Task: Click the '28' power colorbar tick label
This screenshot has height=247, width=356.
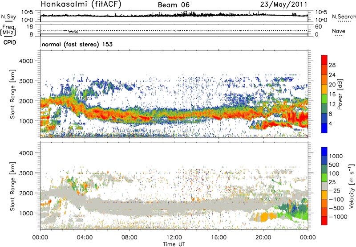Action: tap(332, 65)
